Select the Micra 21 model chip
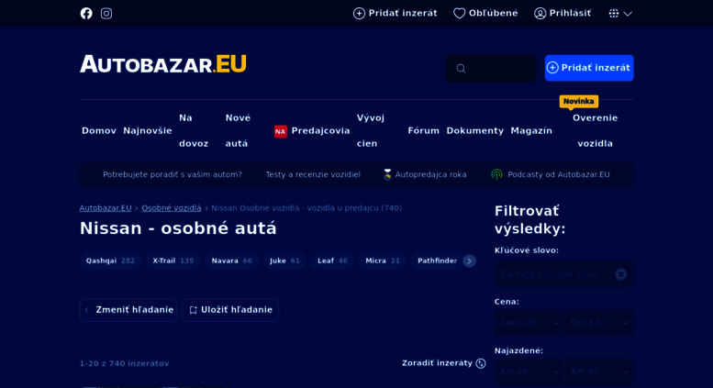The image size is (713, 388). coord(383,261)
